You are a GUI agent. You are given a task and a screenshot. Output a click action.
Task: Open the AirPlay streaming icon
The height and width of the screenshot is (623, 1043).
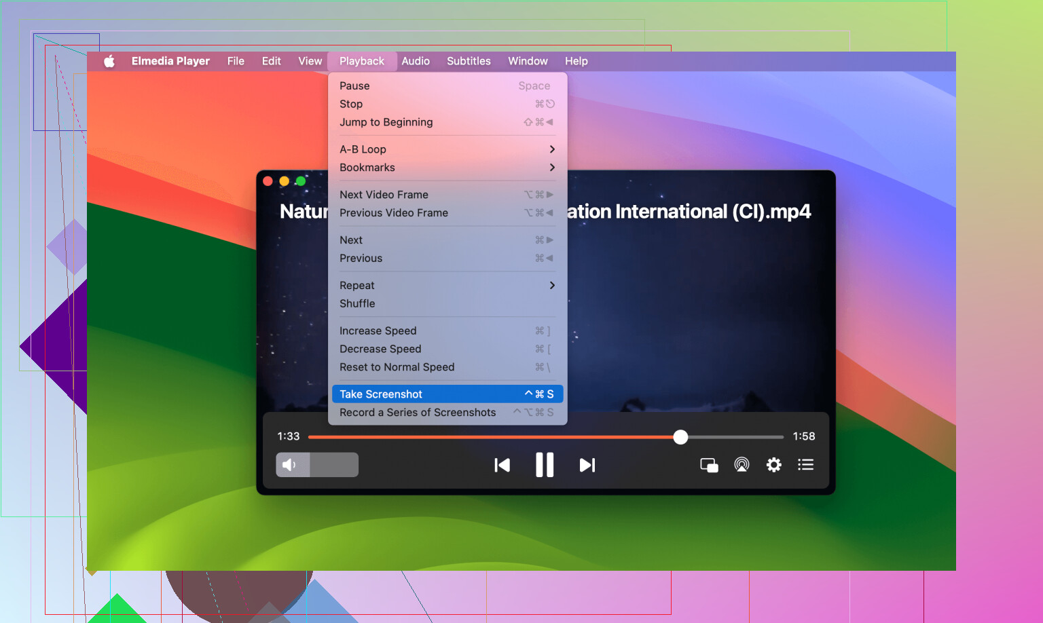[742, 465]
